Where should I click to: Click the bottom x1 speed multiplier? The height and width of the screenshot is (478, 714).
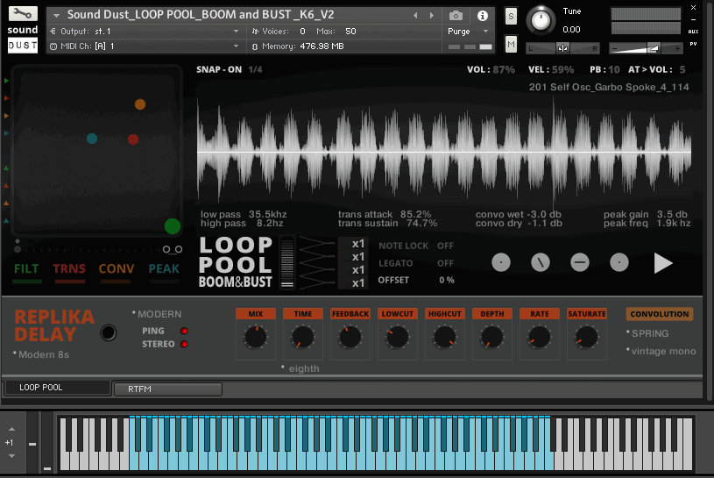358,283
